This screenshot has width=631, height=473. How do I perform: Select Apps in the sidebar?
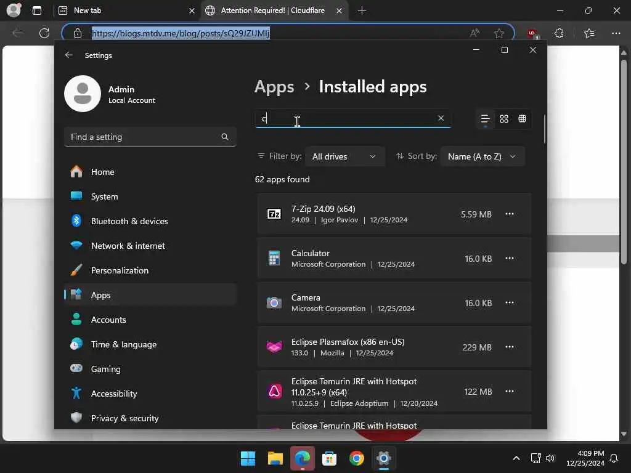pos(150,295)
